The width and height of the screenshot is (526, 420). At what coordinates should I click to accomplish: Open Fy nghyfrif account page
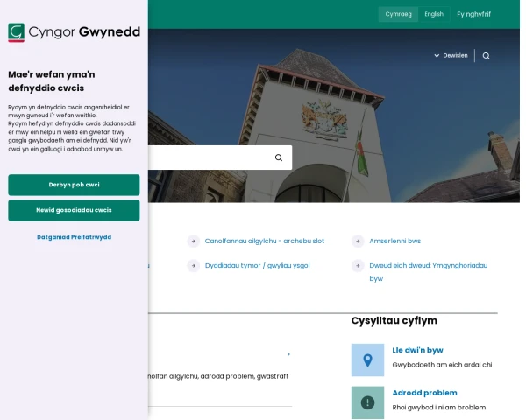coord(473,14)
